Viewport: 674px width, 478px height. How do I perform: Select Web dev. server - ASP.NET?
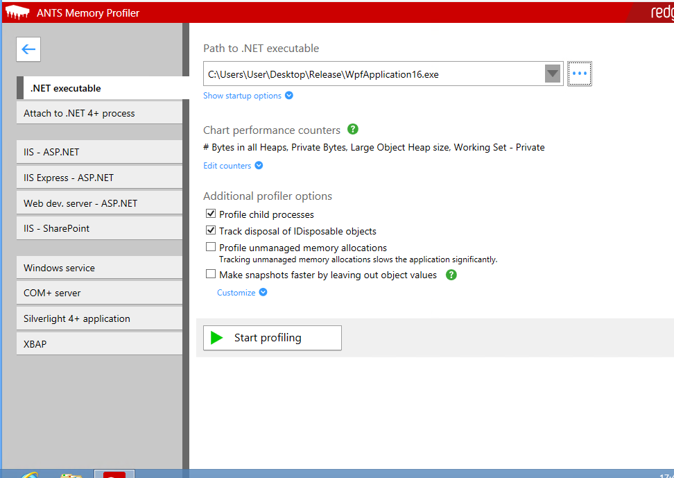99,203
